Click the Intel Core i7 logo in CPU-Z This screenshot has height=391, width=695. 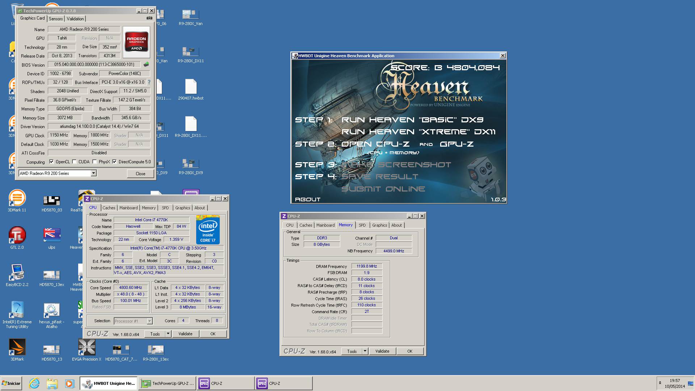208,230
